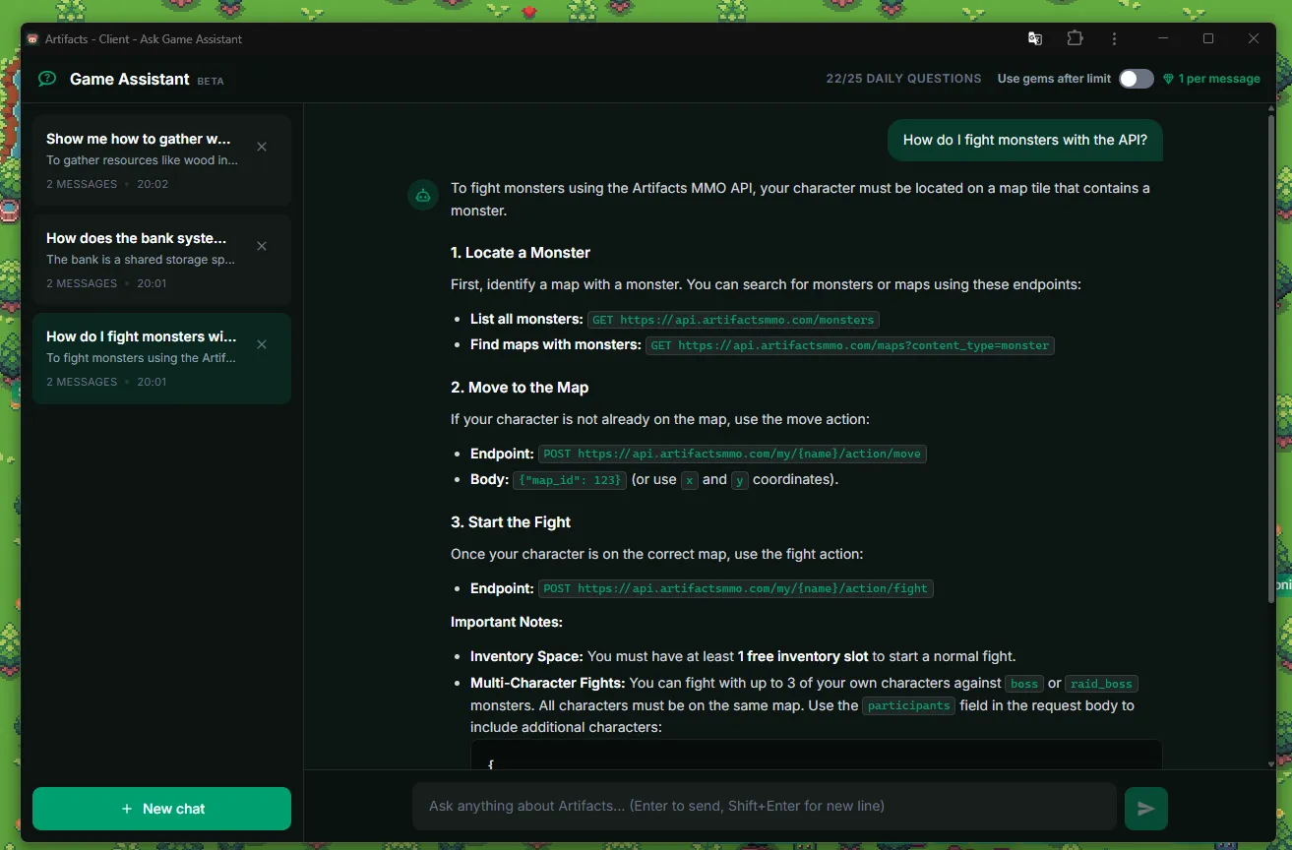Screen dimensions: 1292x850
Task: Click the green gem icon
Action: (1168, 79)
